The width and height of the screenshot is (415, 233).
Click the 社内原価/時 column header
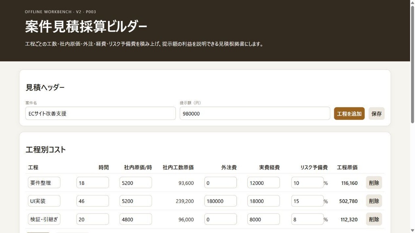pos(138,167)
